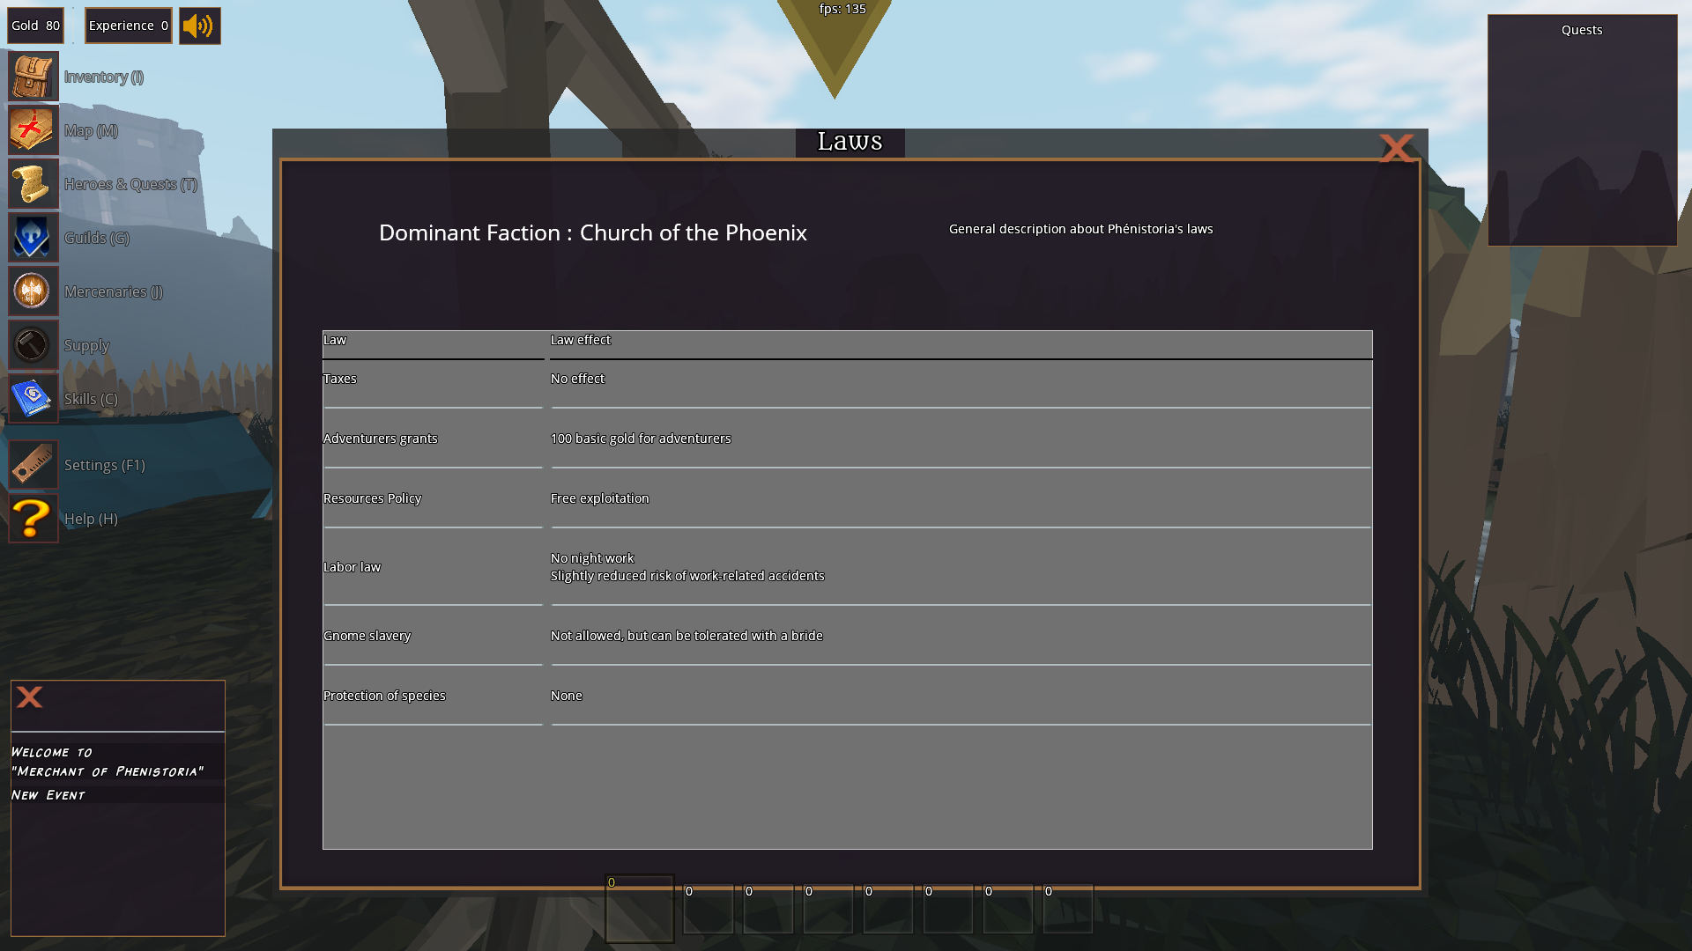The image size is (1692, 951).
Task: Close the Laws window
Action: point(1396,148)
